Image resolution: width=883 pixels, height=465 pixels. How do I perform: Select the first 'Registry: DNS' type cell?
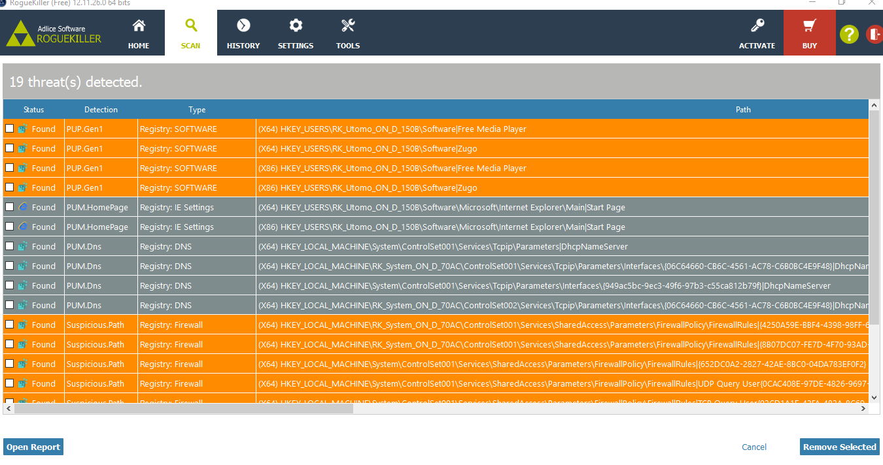[197, 246]
